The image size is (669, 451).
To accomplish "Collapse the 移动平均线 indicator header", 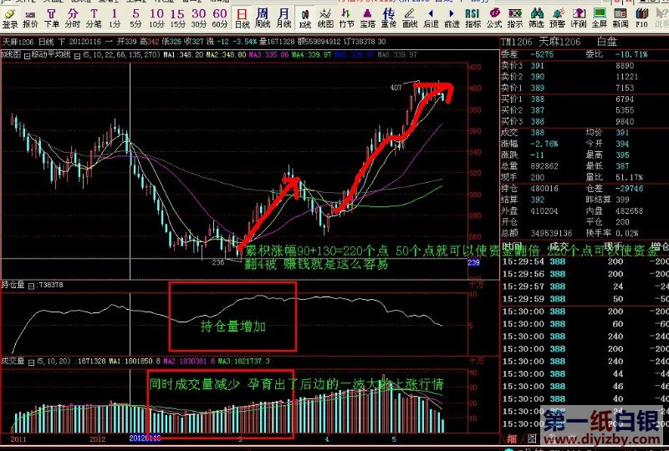I will pyautogui.click(x=77, y=55).
